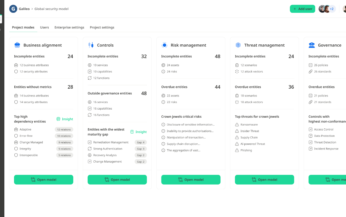Click the clipboard icon next to 12 scenarios
The image size is (346, 217).
point(237,65)
